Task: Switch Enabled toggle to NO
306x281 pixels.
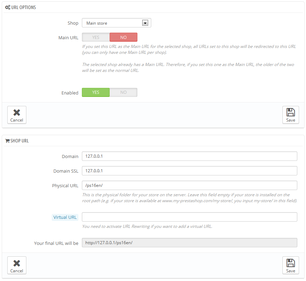Action: click(x=124, y=92)
